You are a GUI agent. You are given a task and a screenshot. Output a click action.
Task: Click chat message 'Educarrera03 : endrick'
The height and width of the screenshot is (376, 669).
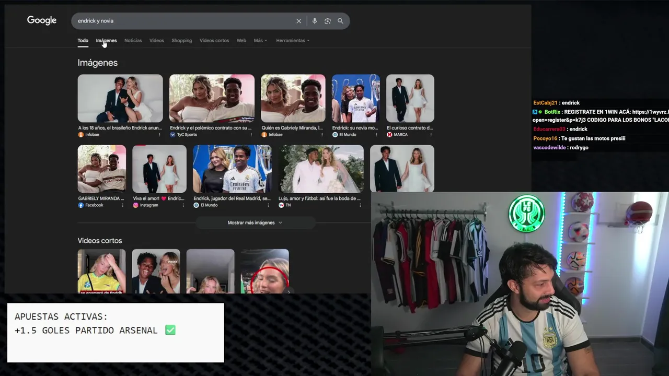(560, 129)
